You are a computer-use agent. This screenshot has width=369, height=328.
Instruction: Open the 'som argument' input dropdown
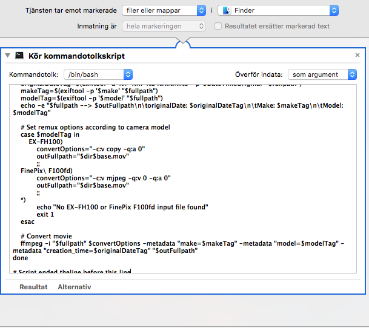click(x=322, y=74)
